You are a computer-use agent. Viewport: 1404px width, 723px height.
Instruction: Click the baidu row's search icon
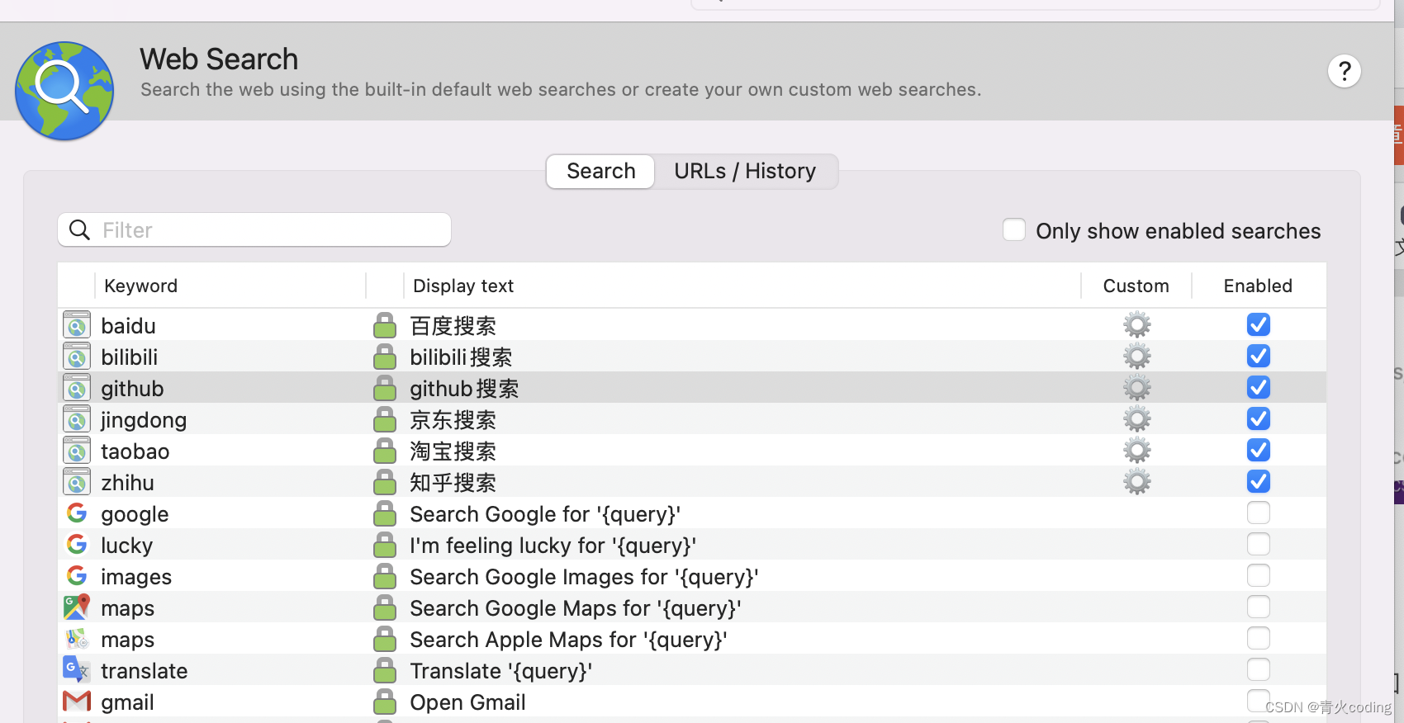point(77,325)
